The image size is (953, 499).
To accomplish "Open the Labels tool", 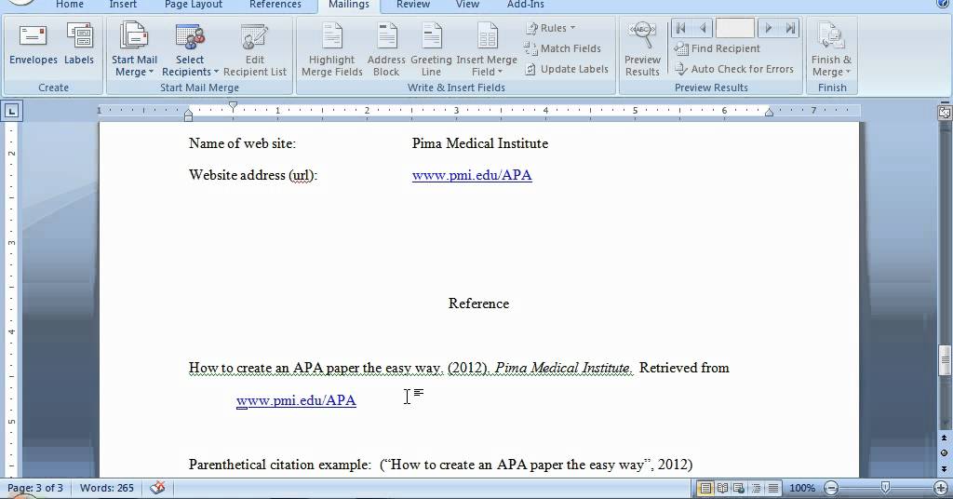I will (x=79, y=44).
